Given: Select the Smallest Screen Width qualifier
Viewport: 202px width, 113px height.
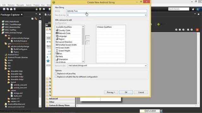Looking at the screenshot, I should pyautogui.click(x=66, y=45).
